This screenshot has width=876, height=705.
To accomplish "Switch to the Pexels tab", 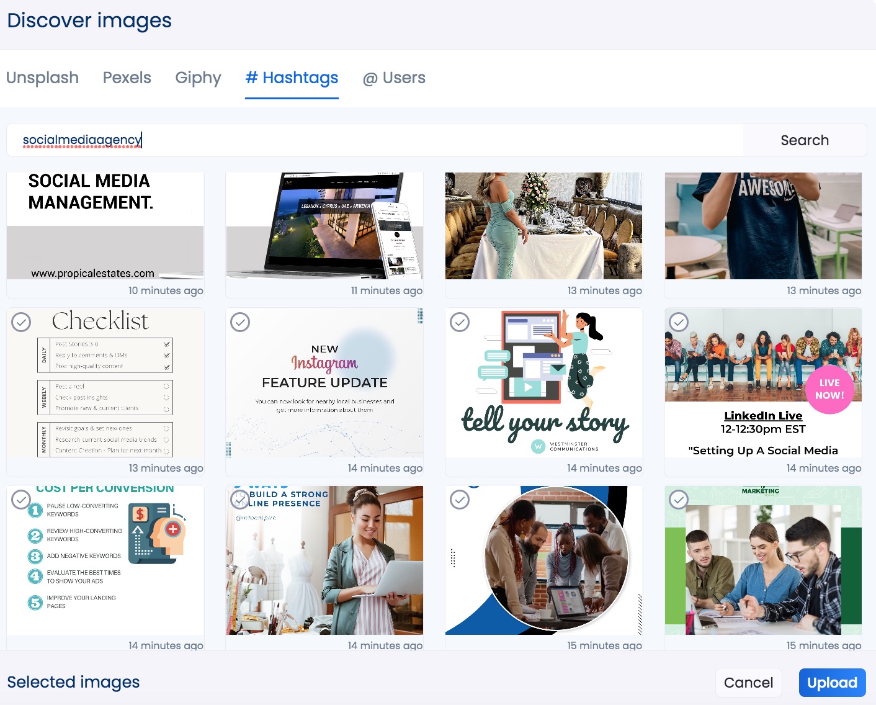I will coord(127,78).
